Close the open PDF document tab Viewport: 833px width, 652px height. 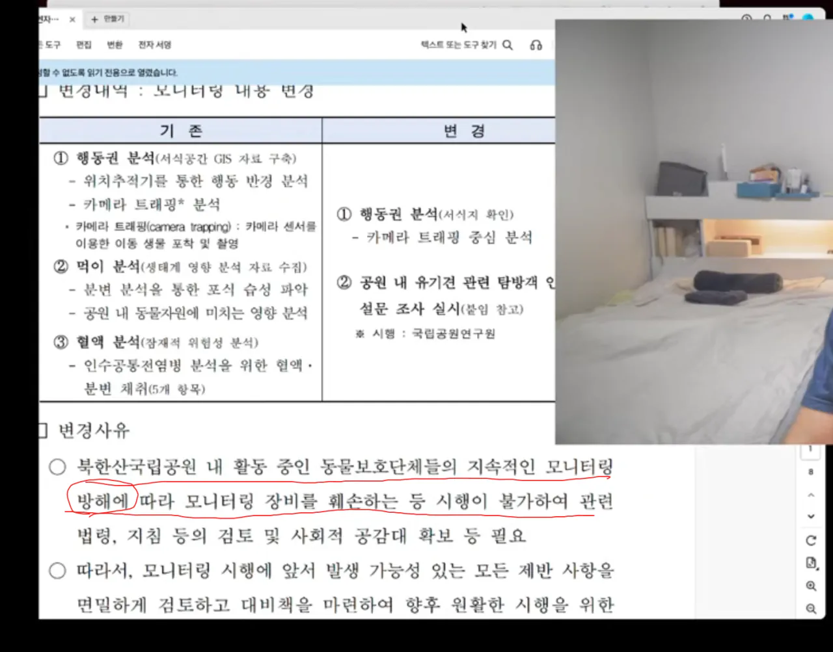(72, 20)
